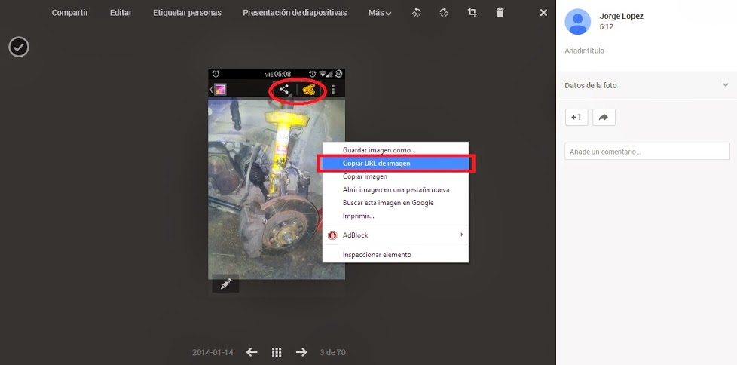This screenshot has width=737, height=365.
Task: Click the Compartir button
Action: (69, 13)
